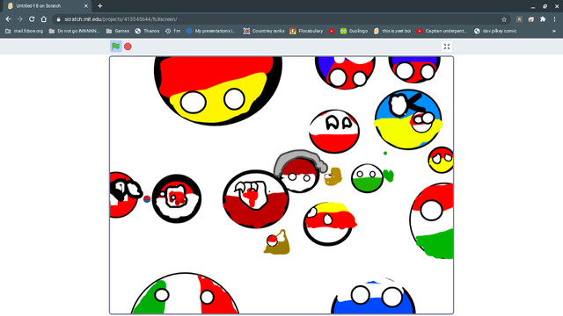
Task: Reload the Scratch page
Action: coord(32,19)
